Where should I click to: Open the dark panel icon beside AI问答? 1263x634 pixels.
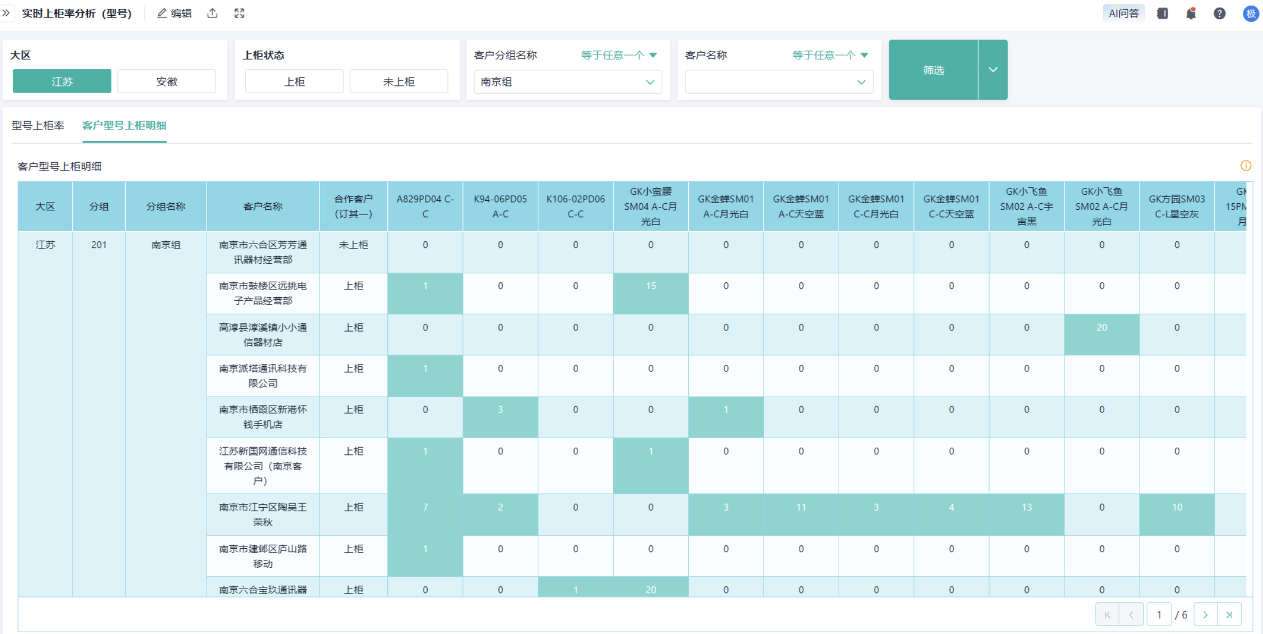pos(1163,13)
